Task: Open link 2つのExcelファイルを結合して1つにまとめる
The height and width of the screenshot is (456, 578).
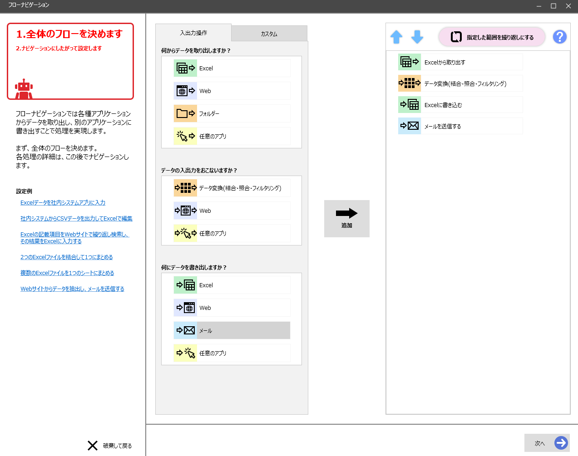Action: 66,257
